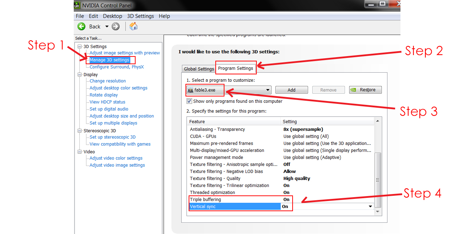Open the Edit menu
The height and width of the screenshot is (234, 470).
[x=93, y=16]
